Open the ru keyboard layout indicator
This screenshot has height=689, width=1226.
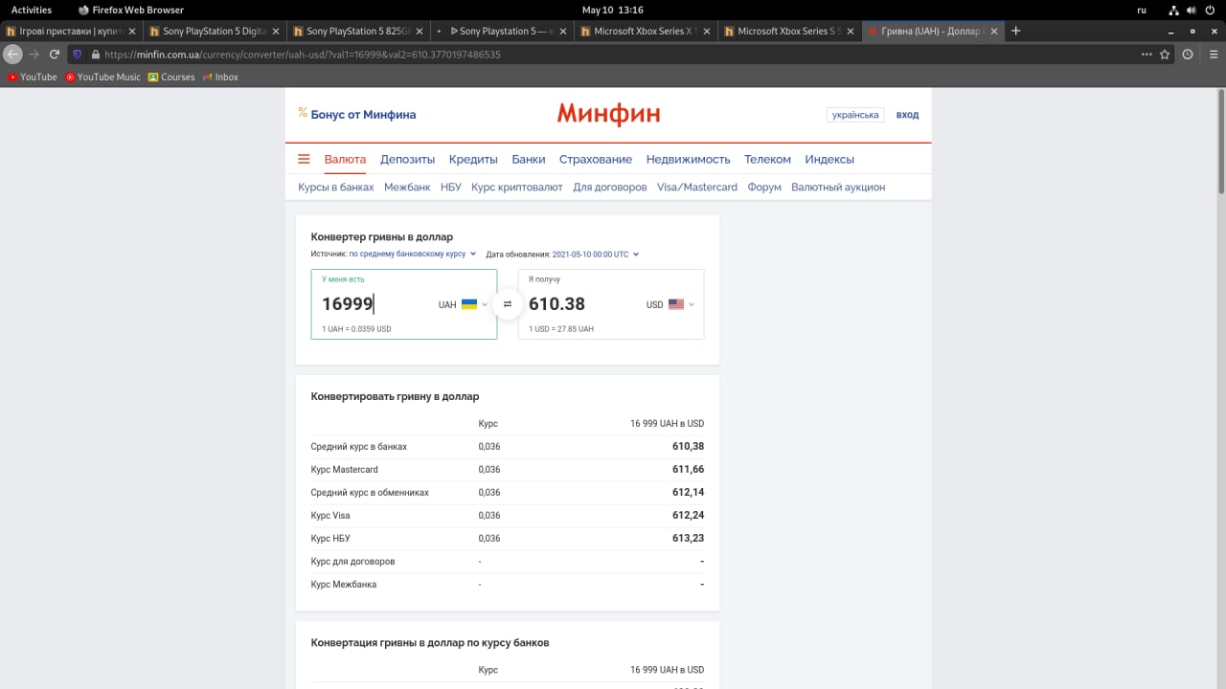(x=1142, y=10)
